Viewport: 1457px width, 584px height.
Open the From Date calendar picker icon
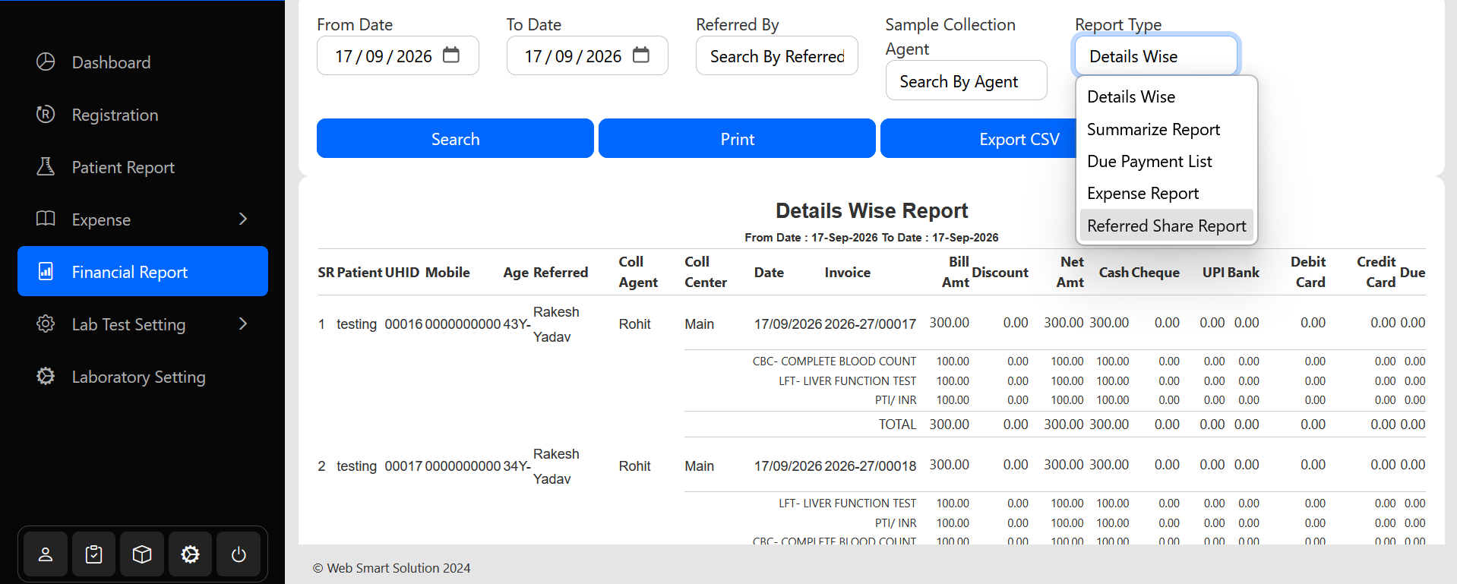tap(451, 55)
